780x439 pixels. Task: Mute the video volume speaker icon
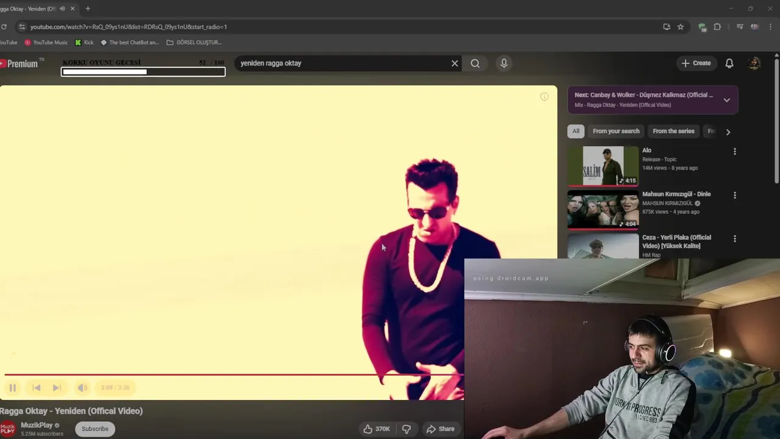pos(82,387)
